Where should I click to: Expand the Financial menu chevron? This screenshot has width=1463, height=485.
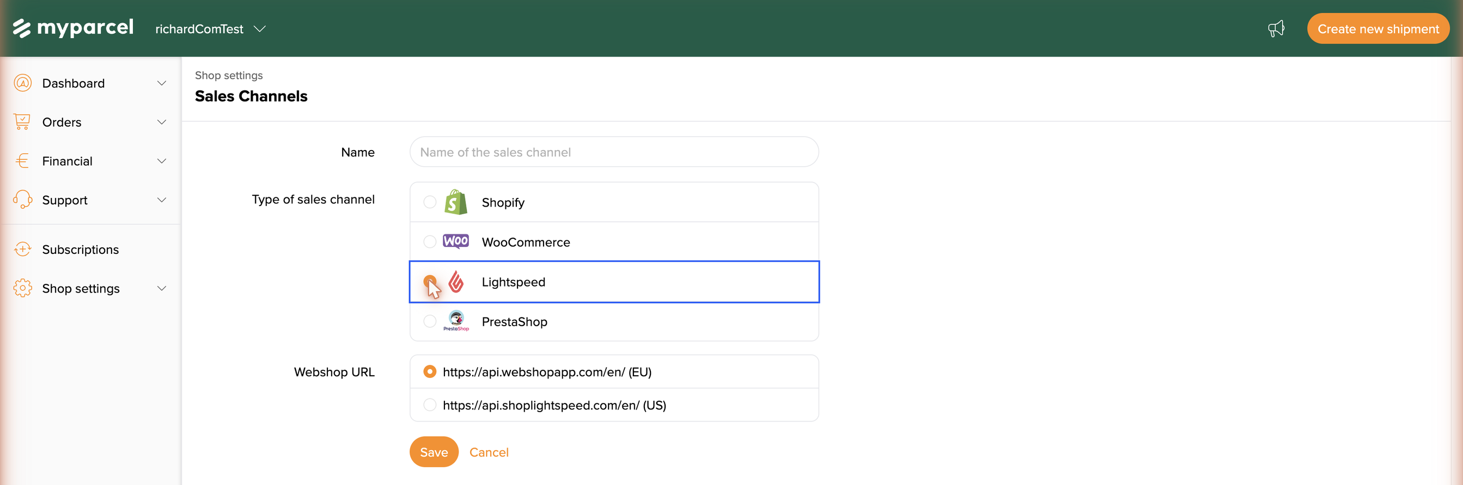click(x=162, y=161)
